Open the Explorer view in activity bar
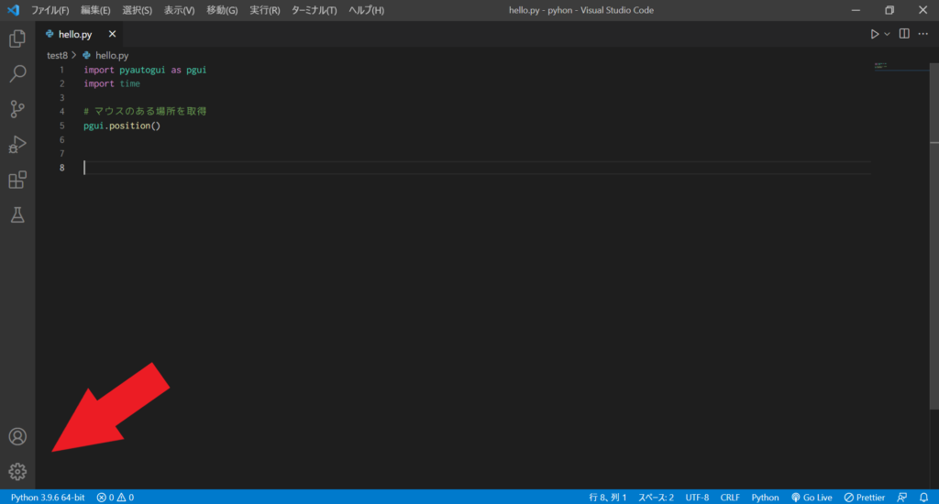The height and width of the screenshot is (504, 939). (x=17, y=39)
